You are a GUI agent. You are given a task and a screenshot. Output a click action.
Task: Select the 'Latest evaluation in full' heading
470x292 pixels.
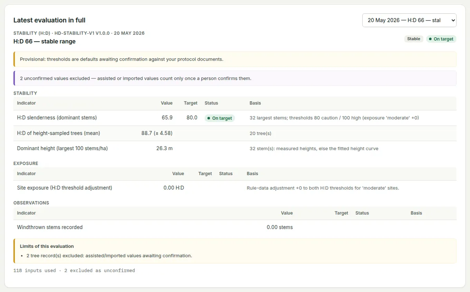coord(49,20)
